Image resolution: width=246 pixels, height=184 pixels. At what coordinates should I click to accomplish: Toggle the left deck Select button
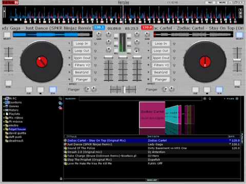[7, 35]
